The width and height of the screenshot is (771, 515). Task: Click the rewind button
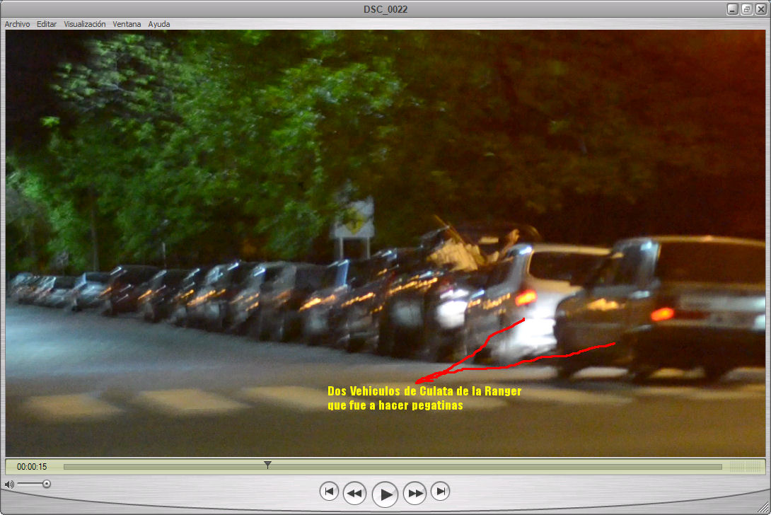[354, 493]
